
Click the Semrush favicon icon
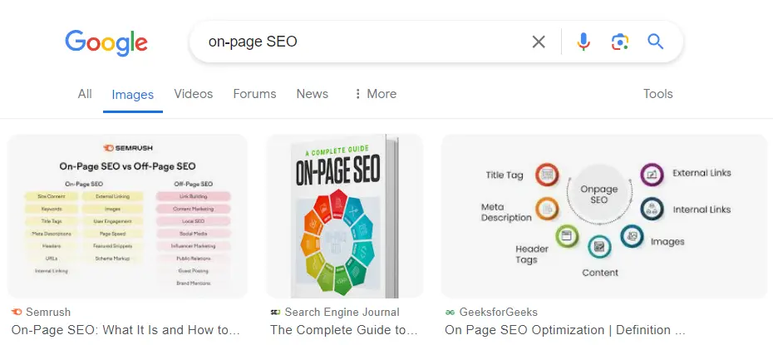[17, 312]
